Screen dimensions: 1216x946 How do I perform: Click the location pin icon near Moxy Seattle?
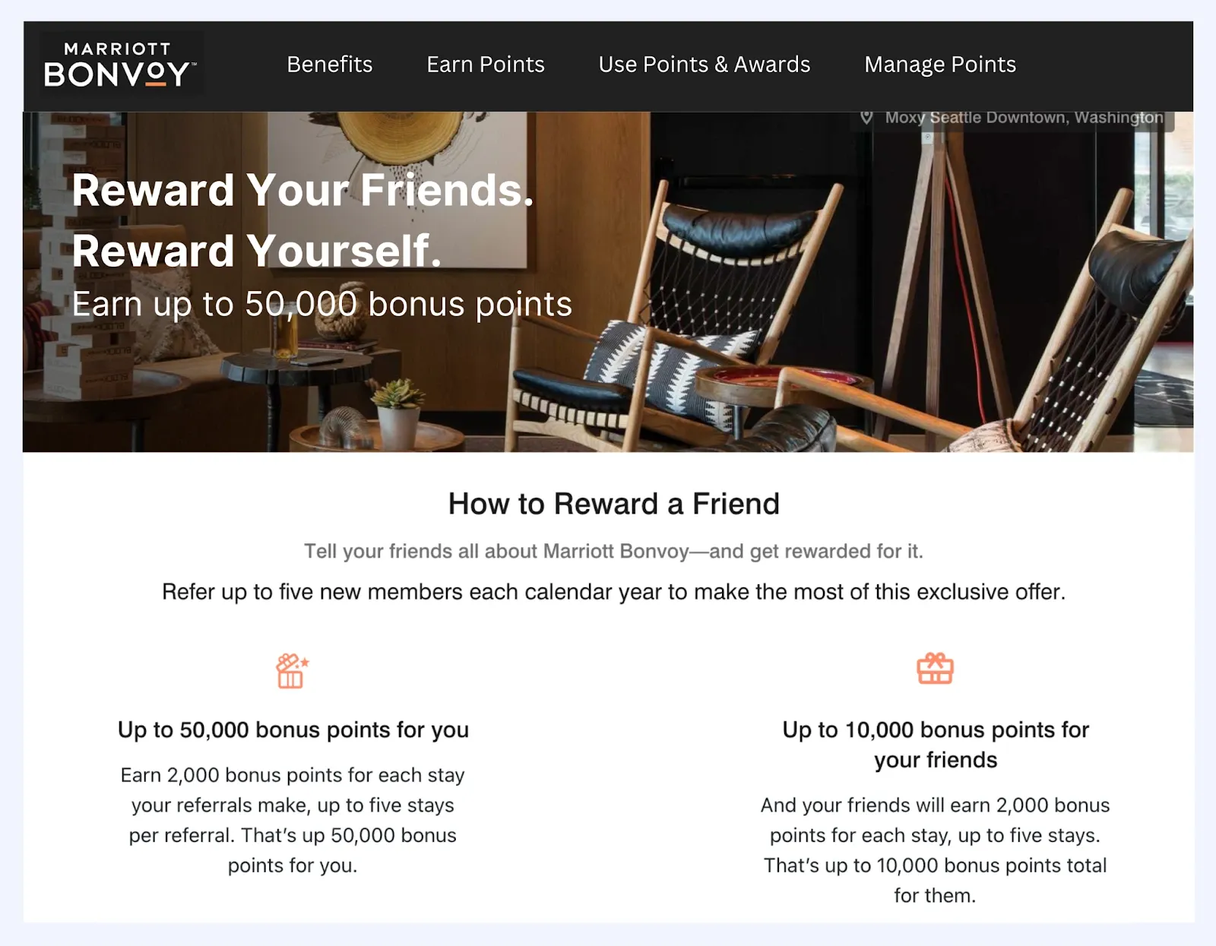click(866, 117)
